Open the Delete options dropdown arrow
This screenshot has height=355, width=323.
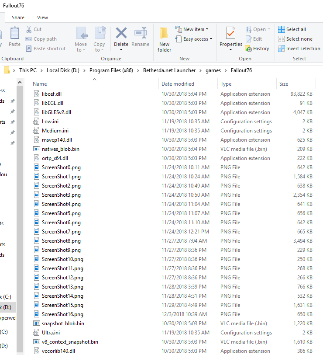(121, 50)
